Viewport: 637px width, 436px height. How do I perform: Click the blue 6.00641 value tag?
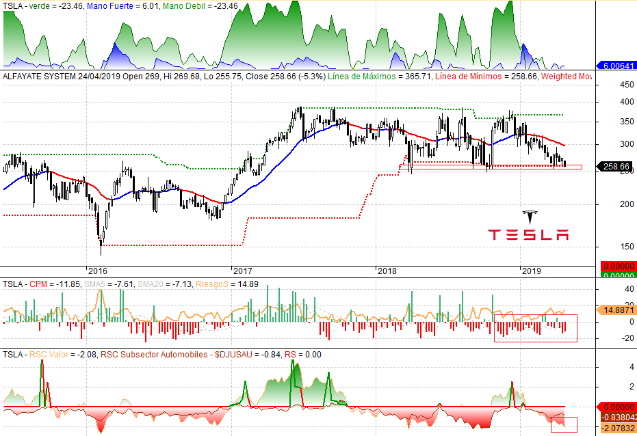[618, 66]
